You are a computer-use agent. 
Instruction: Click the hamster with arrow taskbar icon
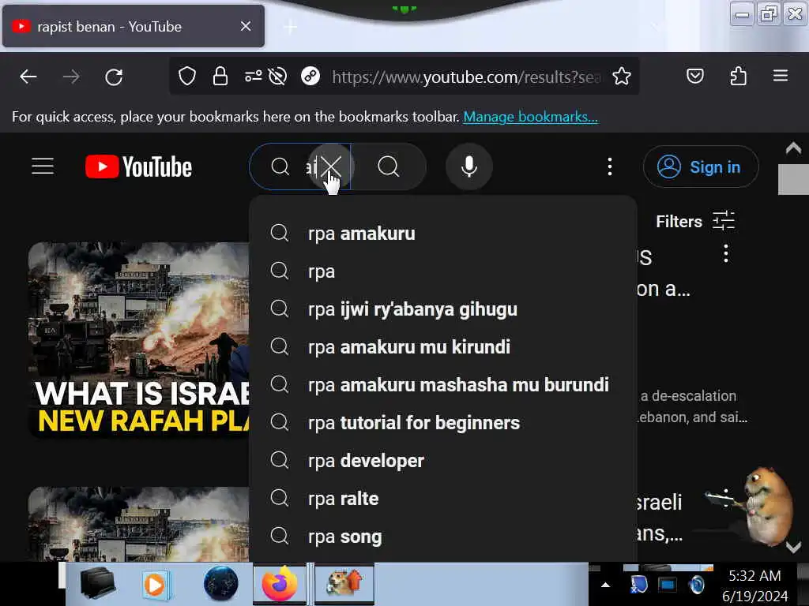tap(344, 584)
